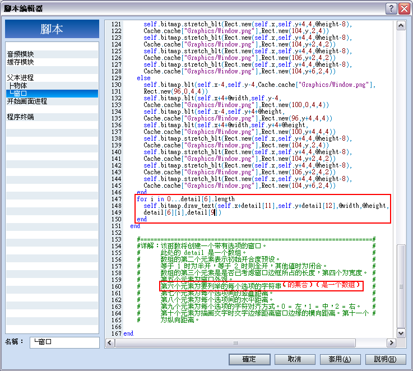Click the 'else' keyword on line 129
413x371 pixels.
[x=143, y=78]
